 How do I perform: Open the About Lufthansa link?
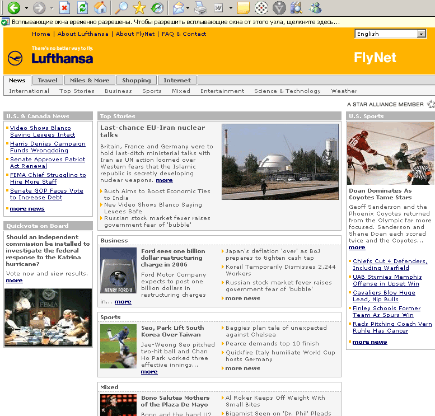tap(83, 34)
